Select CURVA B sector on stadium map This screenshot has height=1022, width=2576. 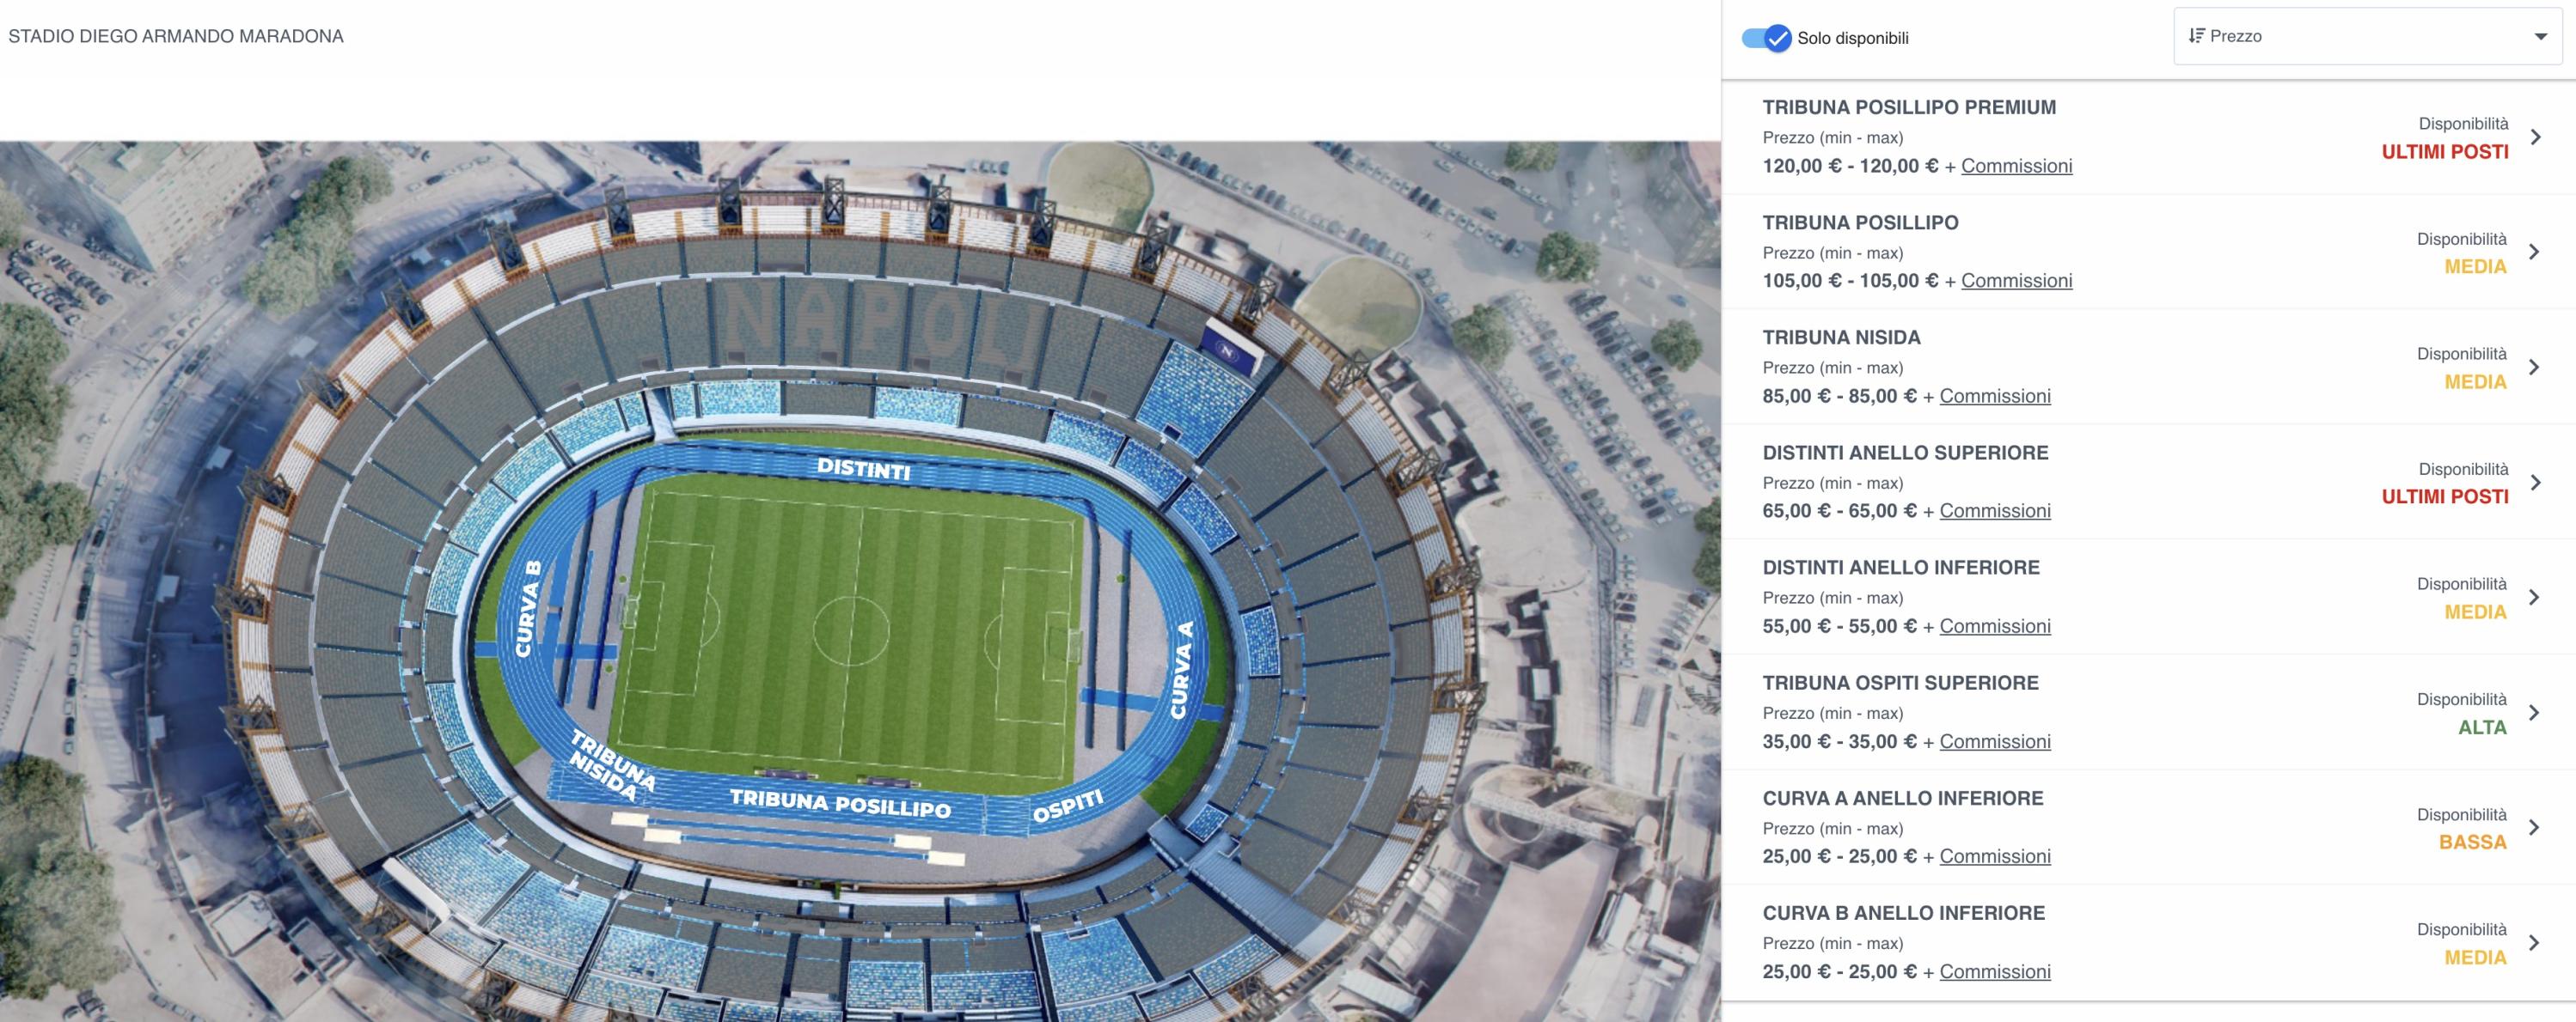[527, 608]
